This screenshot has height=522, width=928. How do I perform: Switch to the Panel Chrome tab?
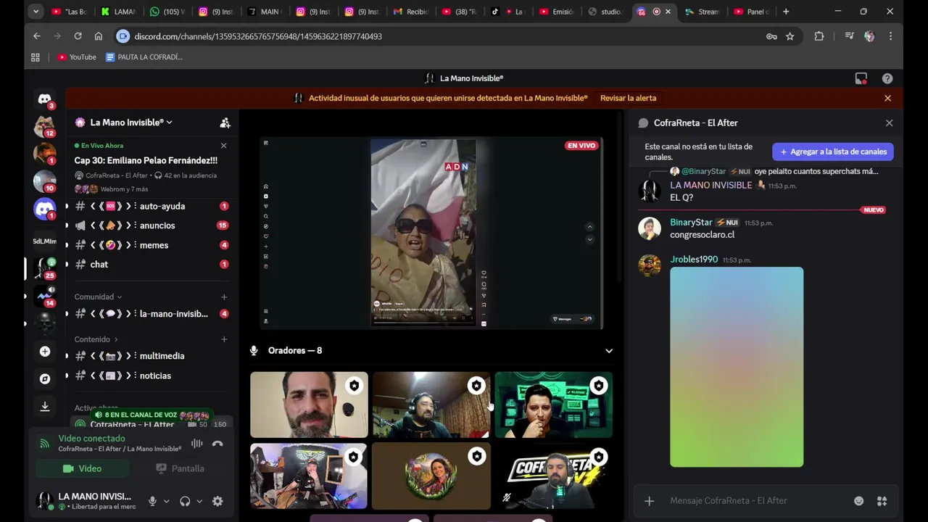751,12
